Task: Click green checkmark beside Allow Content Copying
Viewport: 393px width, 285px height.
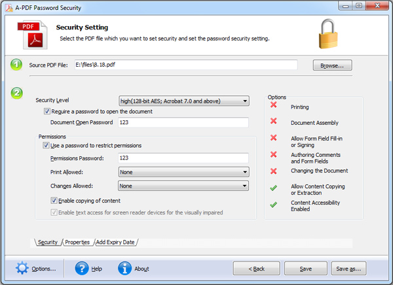Action: 273,188
